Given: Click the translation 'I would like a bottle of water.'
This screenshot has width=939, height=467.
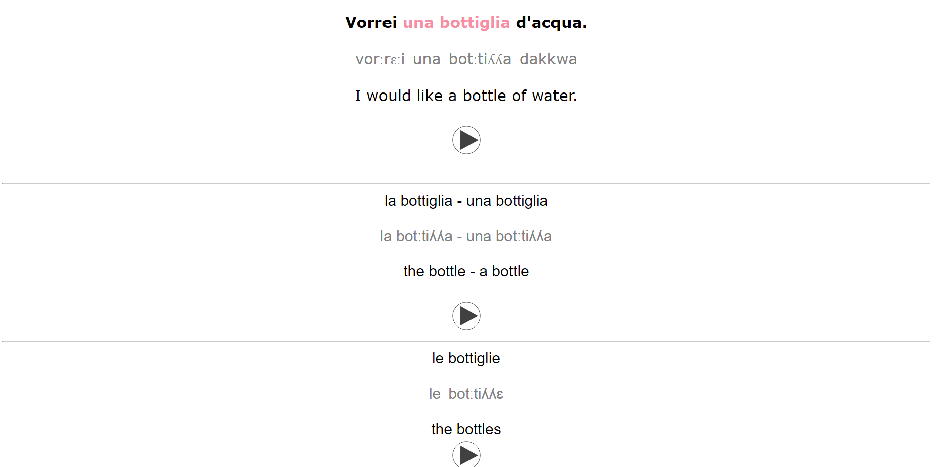Looking at the screenshot, I should (466, 96).
